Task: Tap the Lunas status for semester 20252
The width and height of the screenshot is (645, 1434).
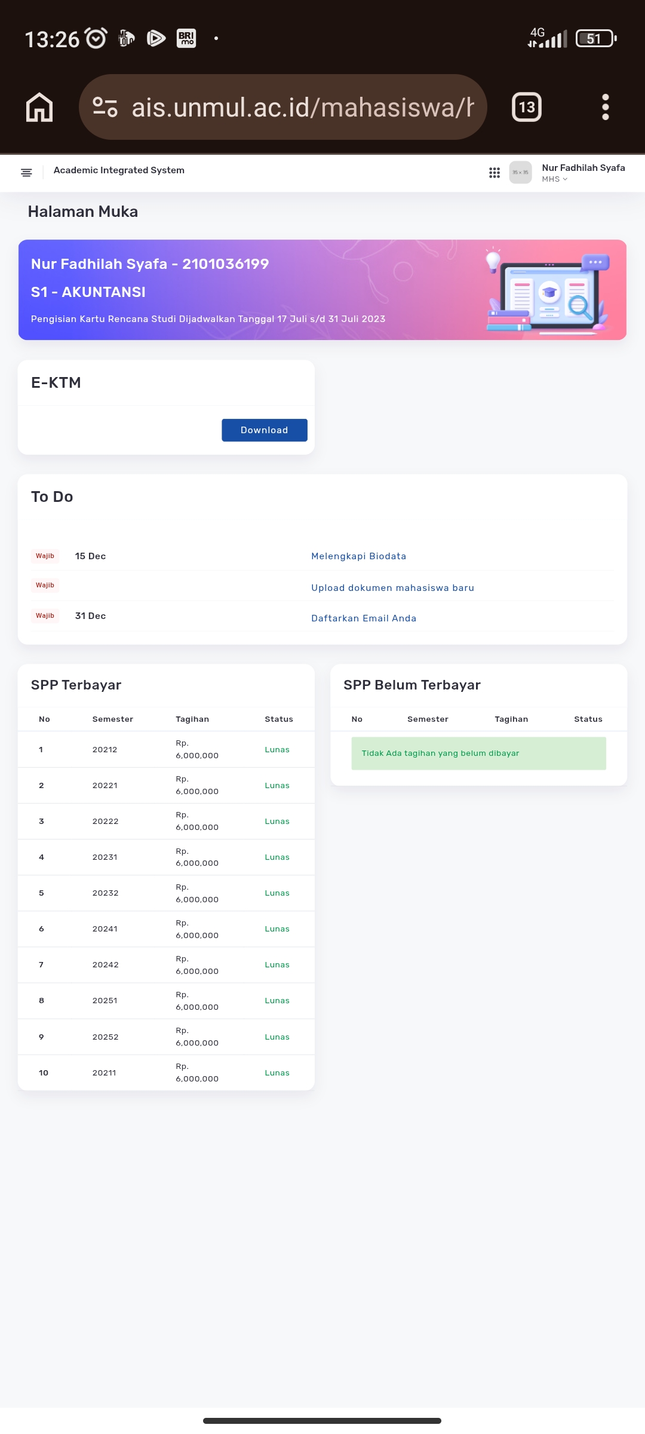Action: pyautogui.click(x=277, y=1037)
